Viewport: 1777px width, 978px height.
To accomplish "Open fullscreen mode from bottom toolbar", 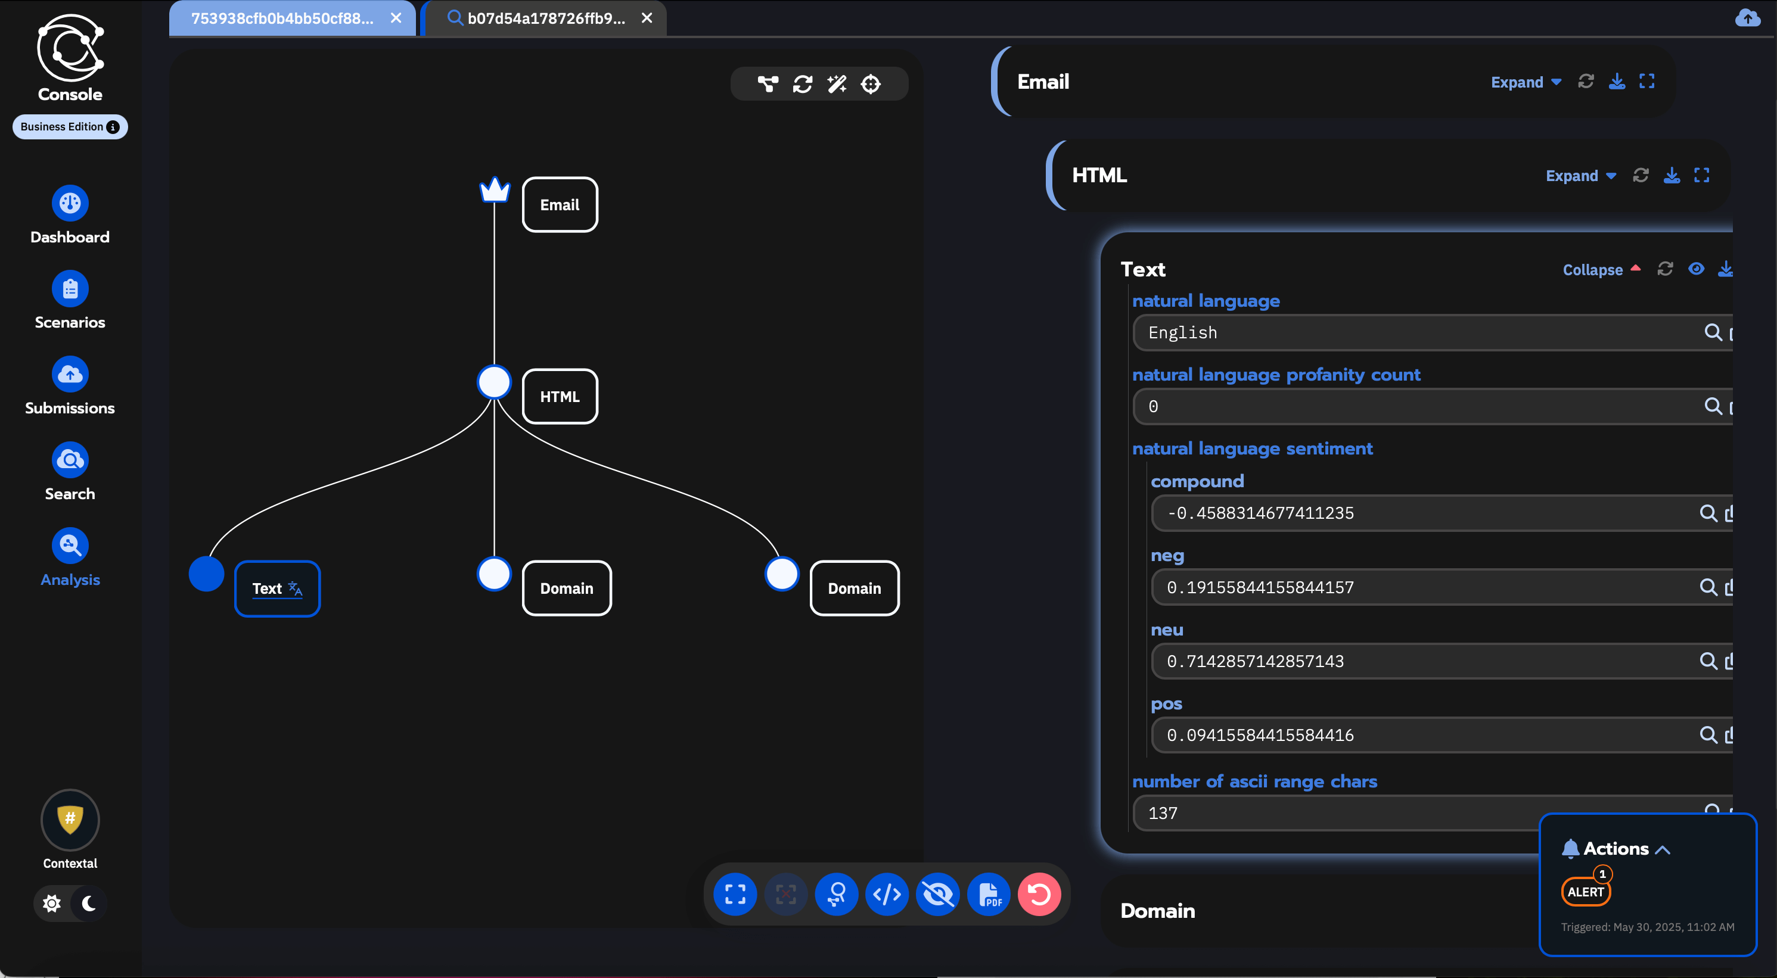I will click(x=735, y=895).
